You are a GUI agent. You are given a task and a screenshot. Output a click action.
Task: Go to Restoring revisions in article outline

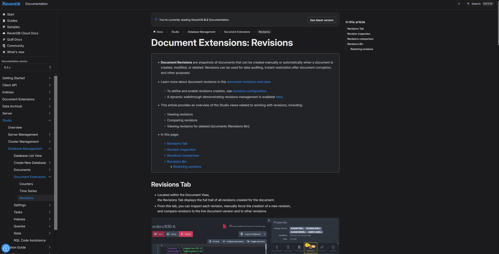pyautogui.click(x=362, y=49)
